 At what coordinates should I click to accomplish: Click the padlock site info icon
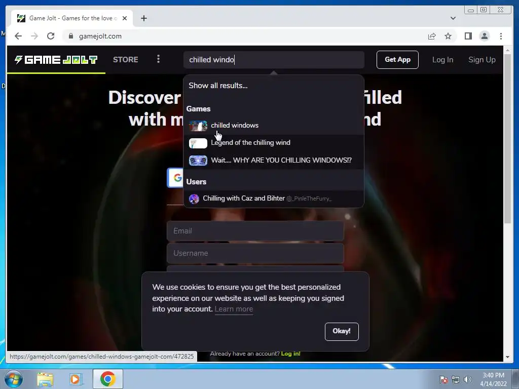click(71, 36)
